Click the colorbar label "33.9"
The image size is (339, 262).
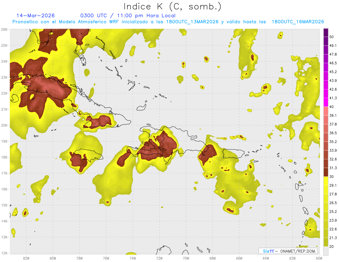(x=333, y=150)
